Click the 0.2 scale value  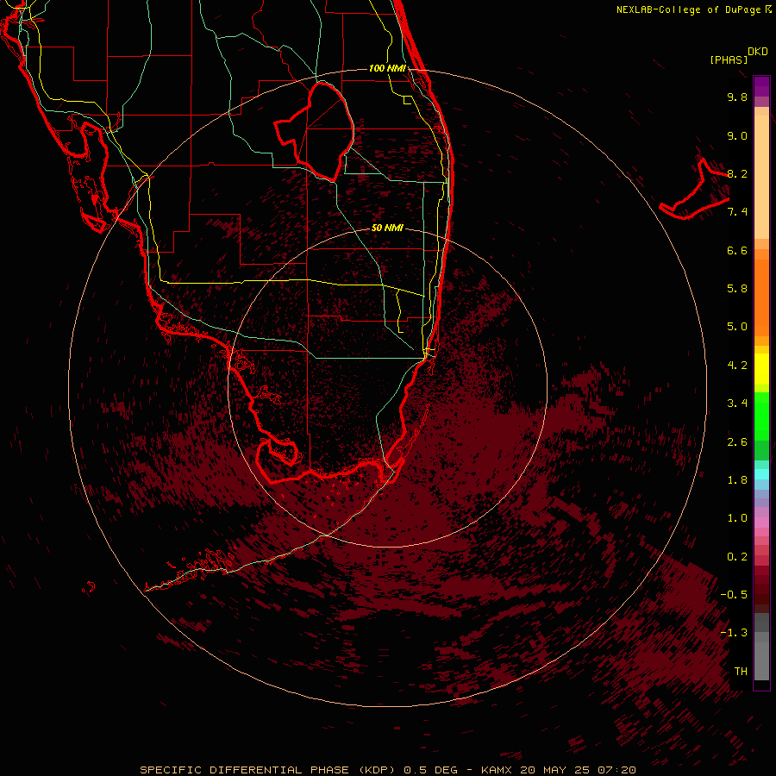(x=737, y=557)
